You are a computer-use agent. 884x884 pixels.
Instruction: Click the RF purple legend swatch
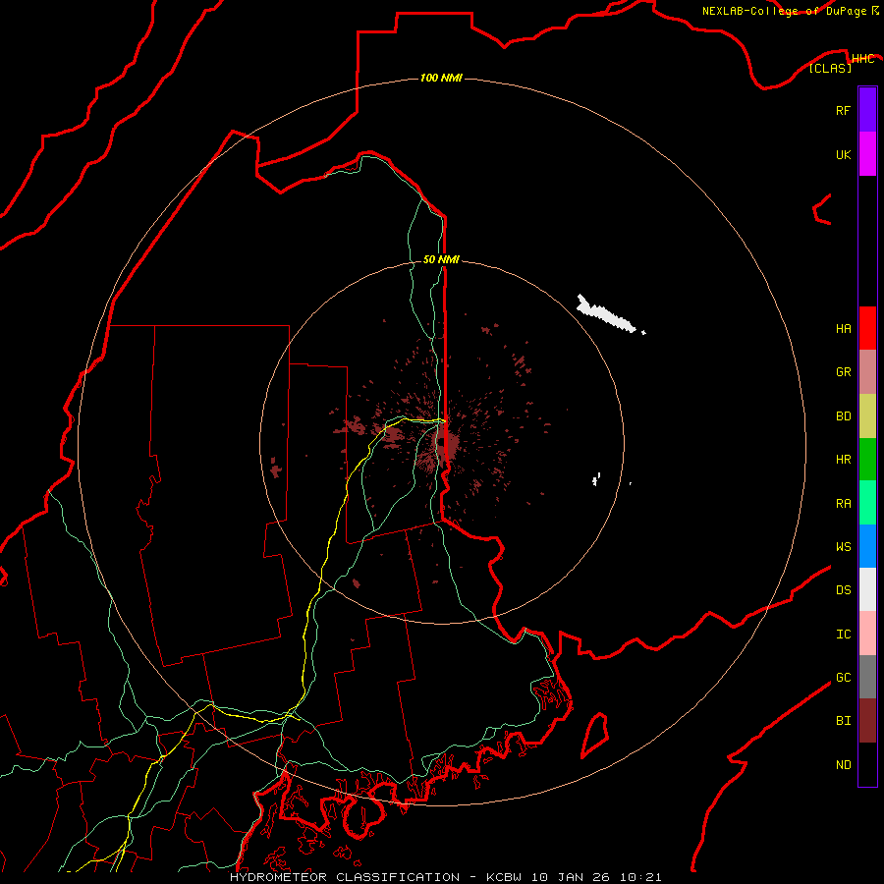[x=867, y=110]
